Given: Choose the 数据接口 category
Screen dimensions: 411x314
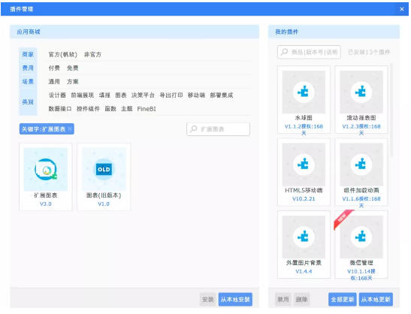Looking at the screenshot, I should pos(60,109).
